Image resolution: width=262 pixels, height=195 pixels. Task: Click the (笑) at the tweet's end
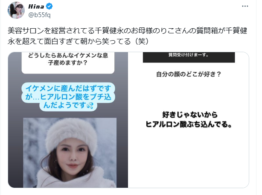pyautogui.click(x=142, y=41)
